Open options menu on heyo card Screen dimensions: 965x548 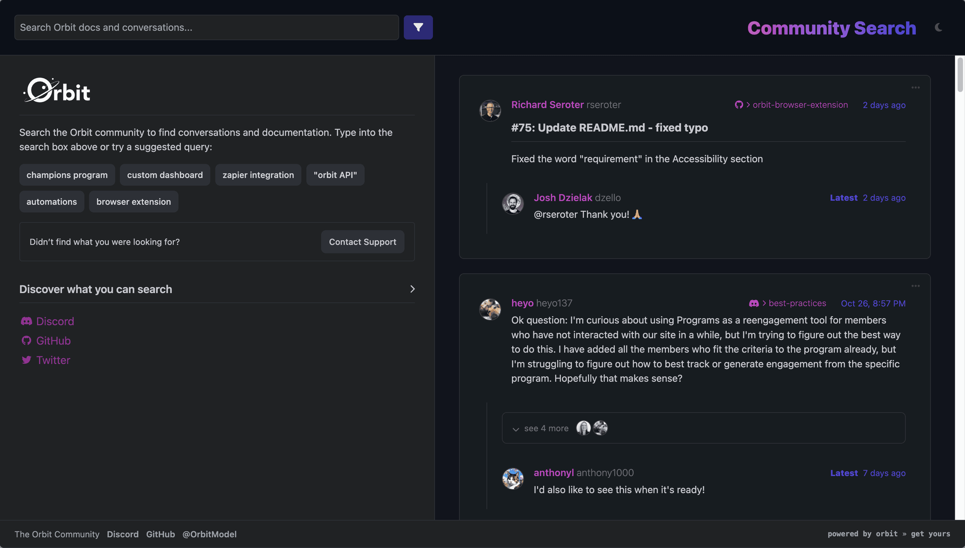[916, 286]
